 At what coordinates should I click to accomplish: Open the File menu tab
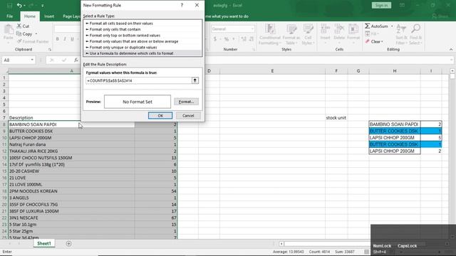(x=9, y=16)
